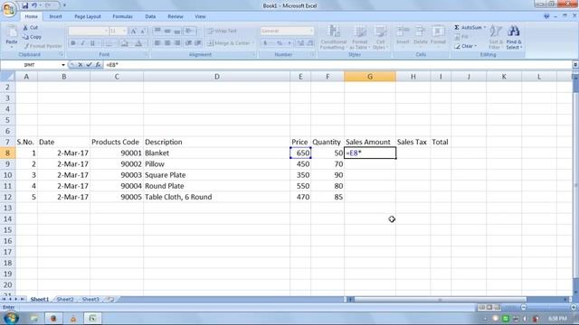Toggle Wrap Text
This screenshot has width=579, height=325.
(x=222, y=31)
